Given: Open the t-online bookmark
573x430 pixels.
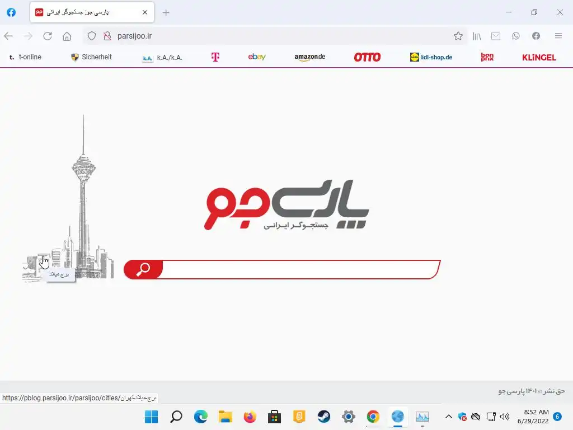Looking at the screenshot, I should click(x=25, y=57).
